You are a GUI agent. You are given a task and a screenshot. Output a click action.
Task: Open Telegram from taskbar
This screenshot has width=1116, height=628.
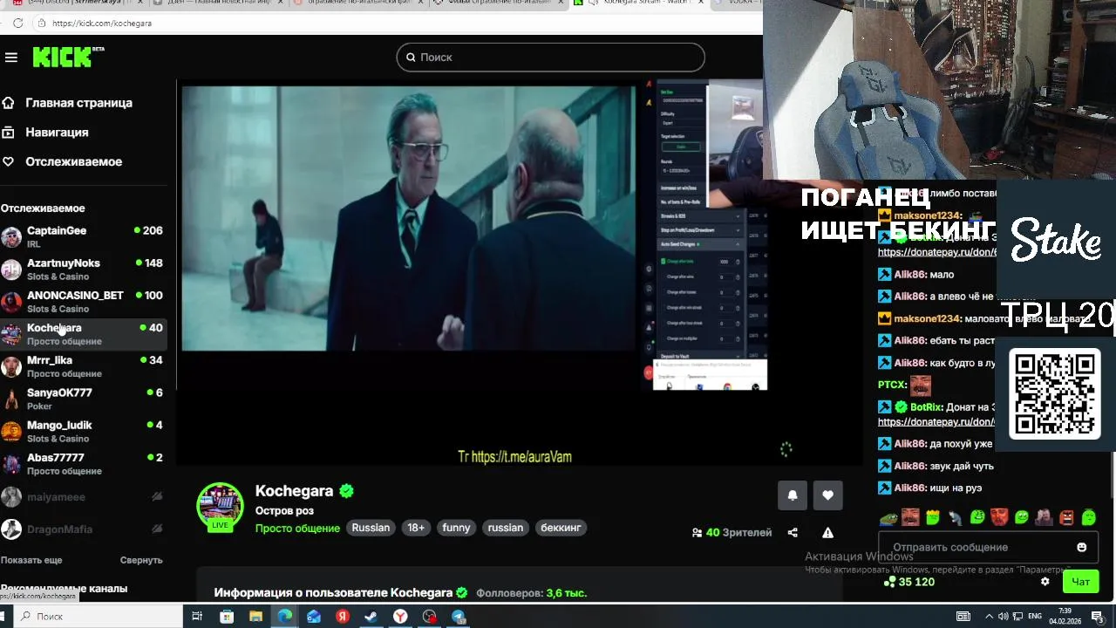click(x=459, y=617)
